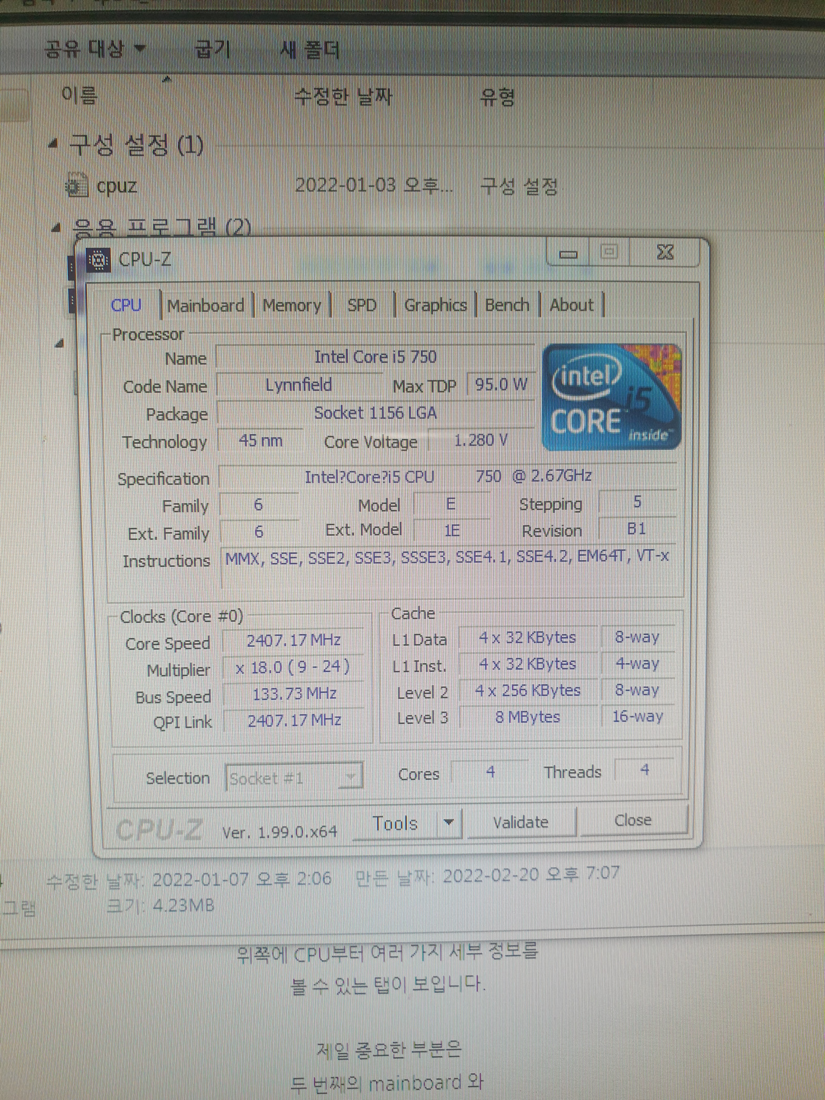Image resolution: width=825 pixels, height=1100 pixels.
Task: Click the Level 3 value 8 MBytes
Action: pos(527,717)
